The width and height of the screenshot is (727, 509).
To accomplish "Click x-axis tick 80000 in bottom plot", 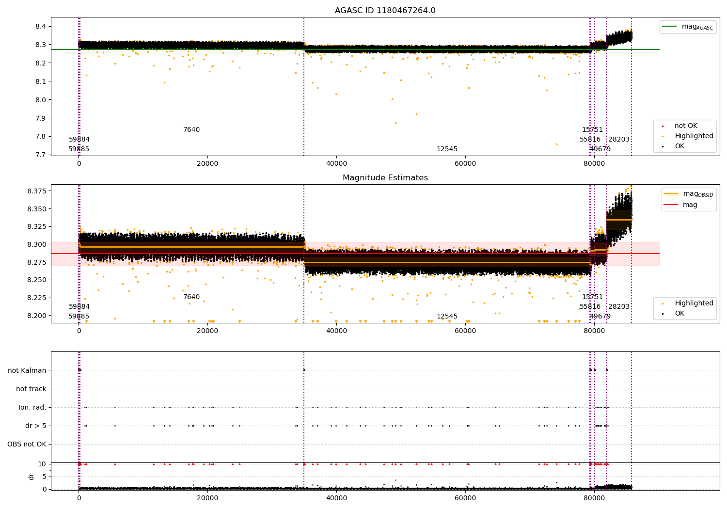I will coord(594,498).
